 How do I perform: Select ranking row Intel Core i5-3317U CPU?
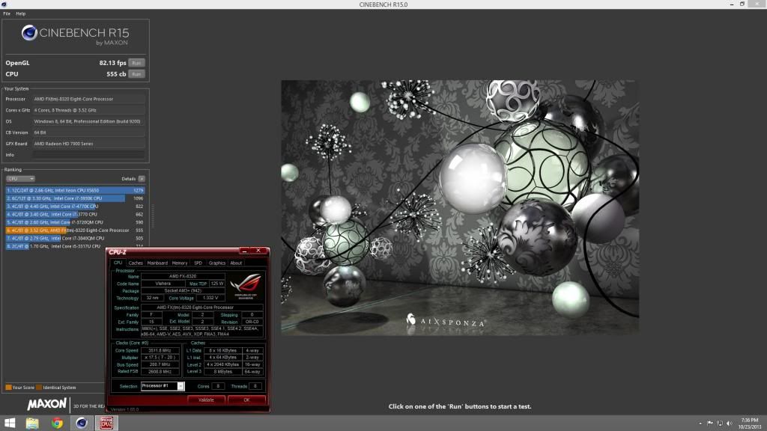click(76, 245)
